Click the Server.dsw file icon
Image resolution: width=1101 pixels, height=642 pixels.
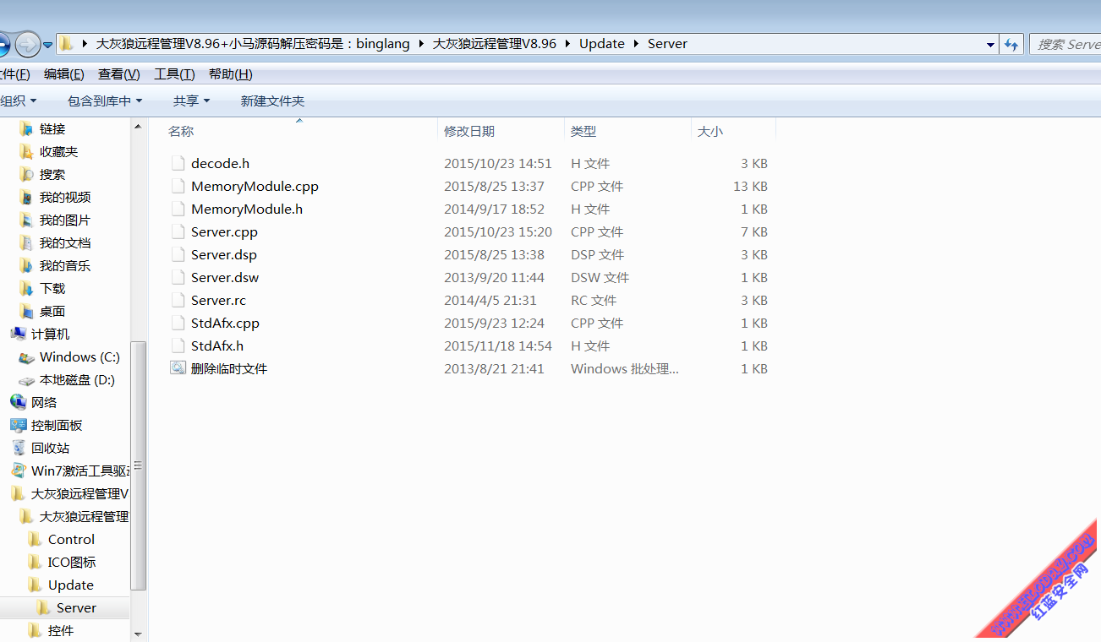(x=177, y=277)
